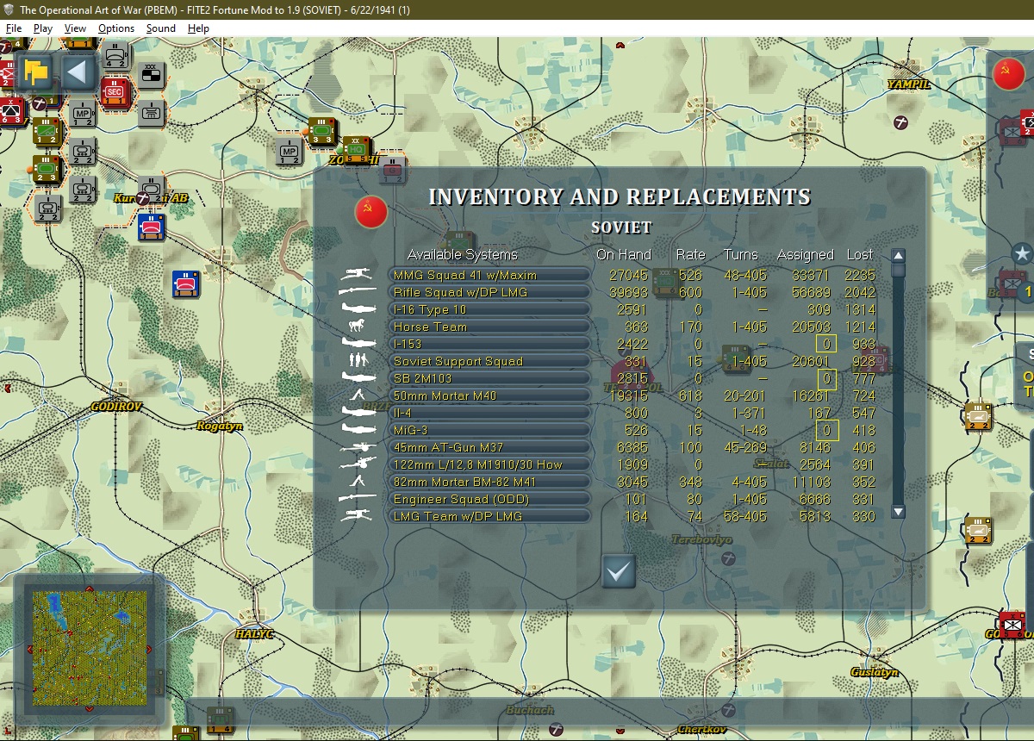Select the blue unit north of Godirov
The image size is (1034, 741).
tap(186, 283)
